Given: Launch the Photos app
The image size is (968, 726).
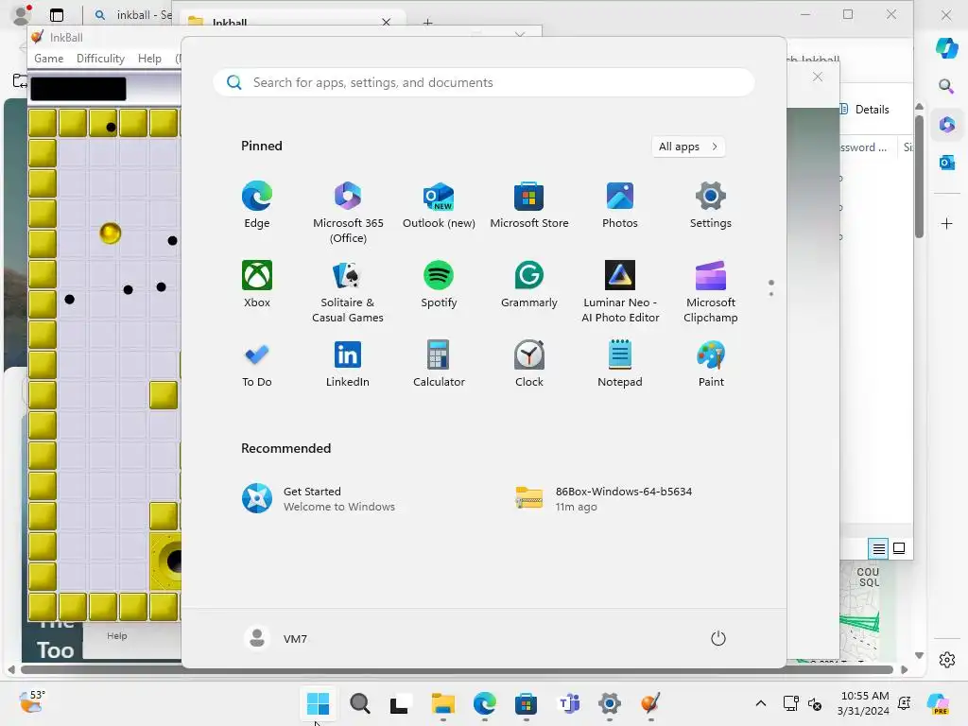Looking at the screenshot, I should 620,205.
